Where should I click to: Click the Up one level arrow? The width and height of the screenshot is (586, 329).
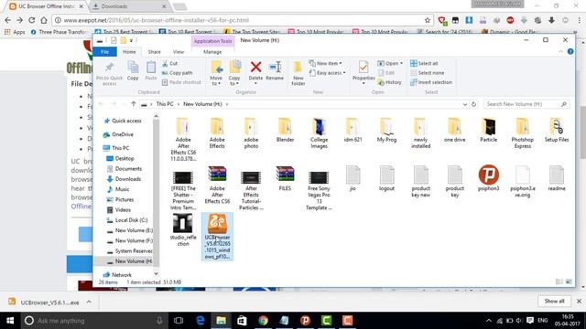coord(134,104)
